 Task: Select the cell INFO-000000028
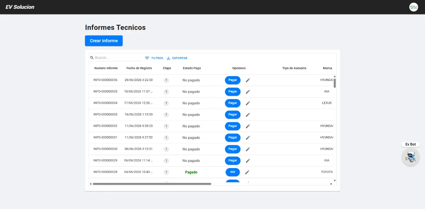(105, 172)
